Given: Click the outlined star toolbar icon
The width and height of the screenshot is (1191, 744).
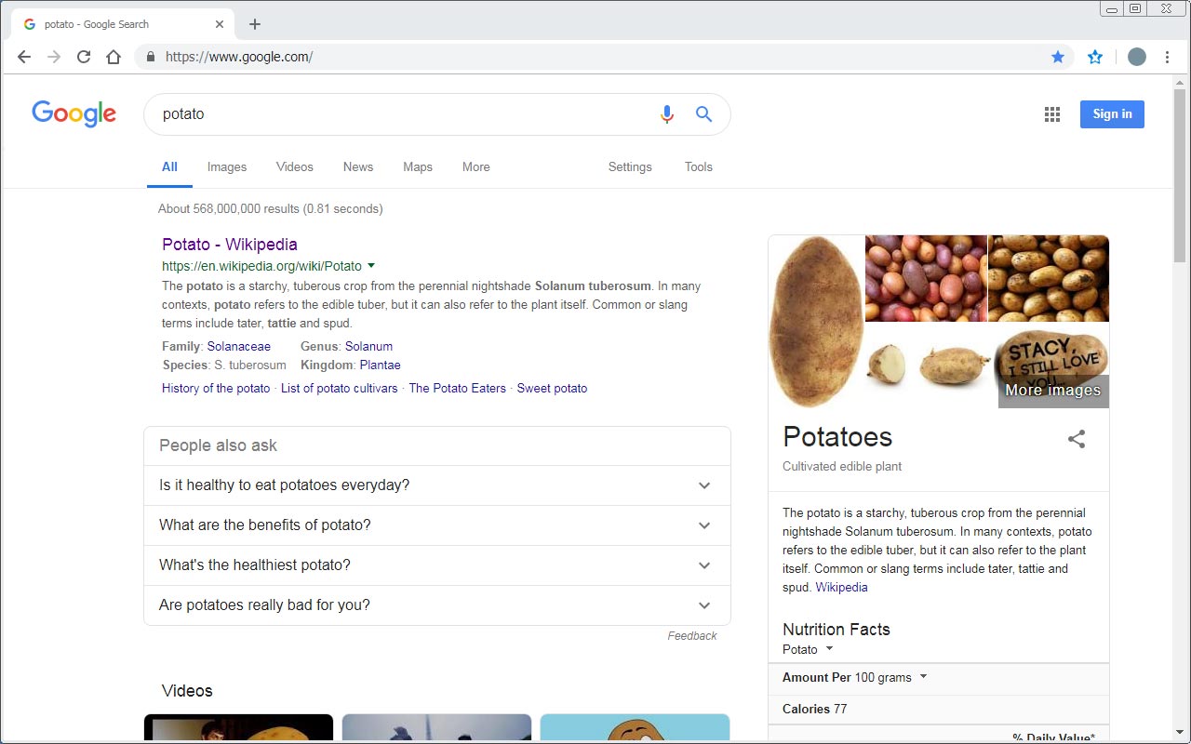Looking at the screenshot, I should click(1095, 57).
